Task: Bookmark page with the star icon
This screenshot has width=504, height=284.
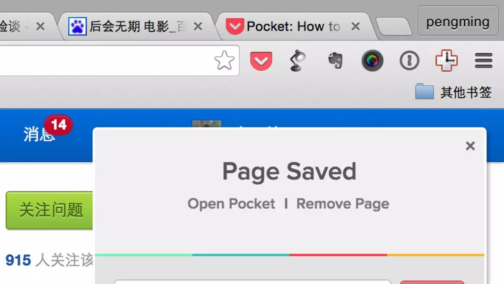Action: (x=224, y=61)
